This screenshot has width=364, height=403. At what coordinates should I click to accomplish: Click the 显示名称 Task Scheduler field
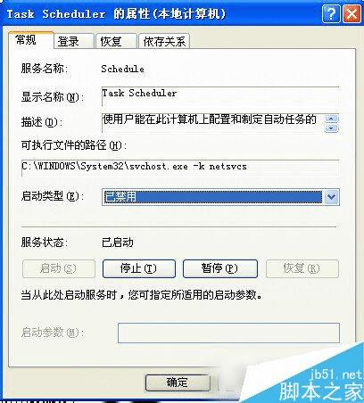[x=220, y=95]
